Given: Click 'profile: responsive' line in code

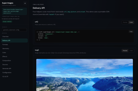Looking at the screenshot, I should pyautogui.click(x=46, y=34).
